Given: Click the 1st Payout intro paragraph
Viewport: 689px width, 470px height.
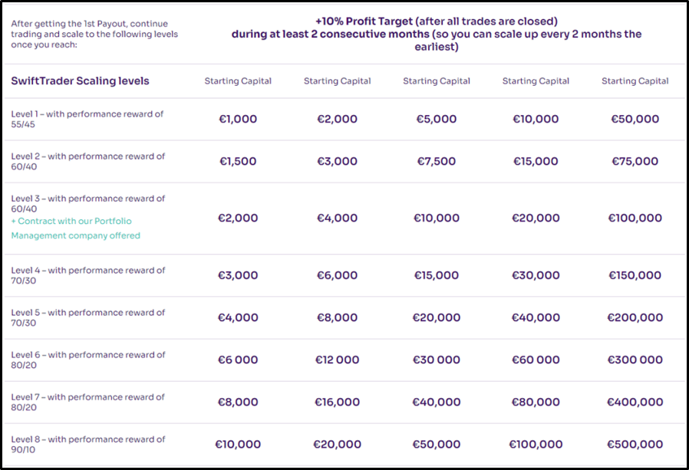Looking at the screenshot, I should click(x=94, y=34).
